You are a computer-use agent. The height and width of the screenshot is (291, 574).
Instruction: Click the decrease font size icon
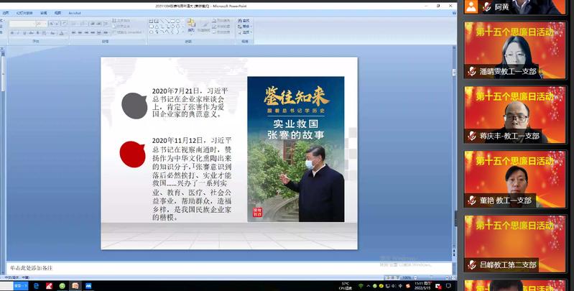coord(56,24)
